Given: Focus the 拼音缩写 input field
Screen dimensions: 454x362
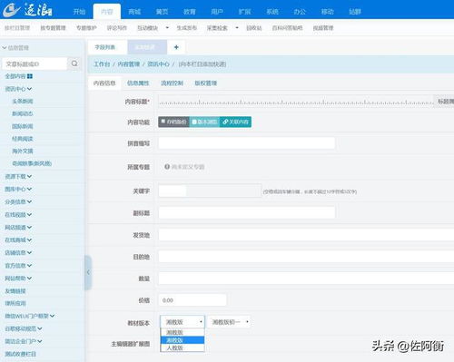Looking at the screenshot, I should pyautogui.click(x=246, y=143).
